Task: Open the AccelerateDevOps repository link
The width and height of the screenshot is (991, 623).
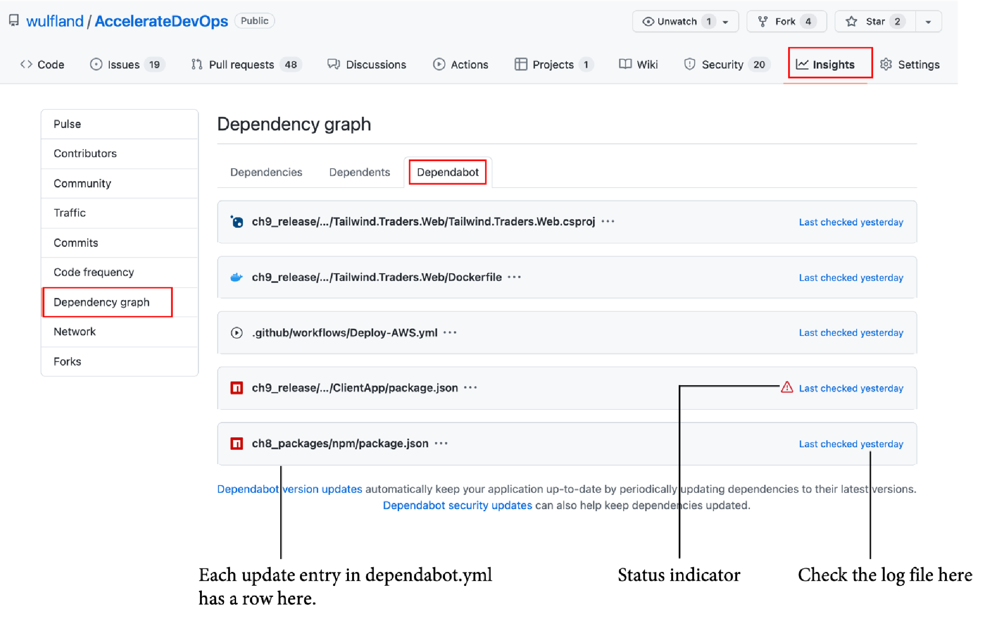Action: pyautogui.click(x=161, y=21)
